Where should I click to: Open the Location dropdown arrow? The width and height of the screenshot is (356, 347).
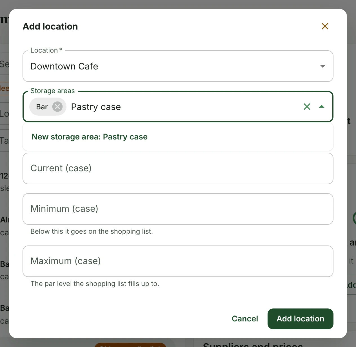(323, 66)
